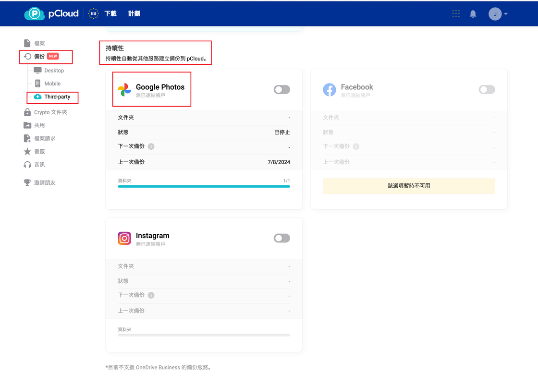538x384 pixels.
Task: Click the Instagram logo icon
Action: (124, 238)
